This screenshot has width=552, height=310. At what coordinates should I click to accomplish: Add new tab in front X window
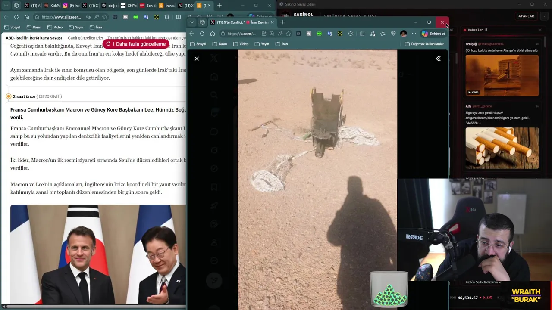pos(283,22)
